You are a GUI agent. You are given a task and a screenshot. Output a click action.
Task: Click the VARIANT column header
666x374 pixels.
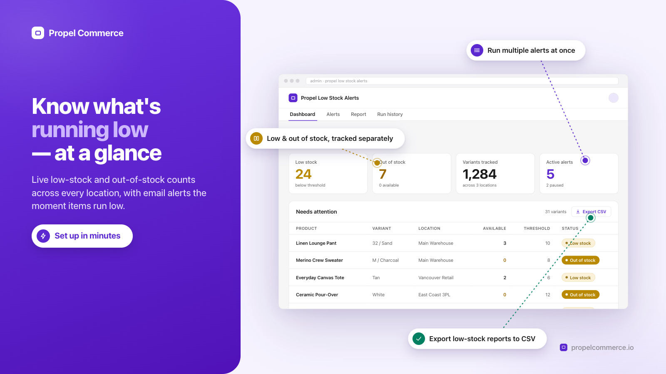pos(382,229)
